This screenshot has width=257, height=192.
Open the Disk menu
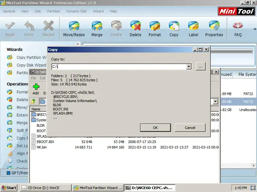[x=38, y=11]
